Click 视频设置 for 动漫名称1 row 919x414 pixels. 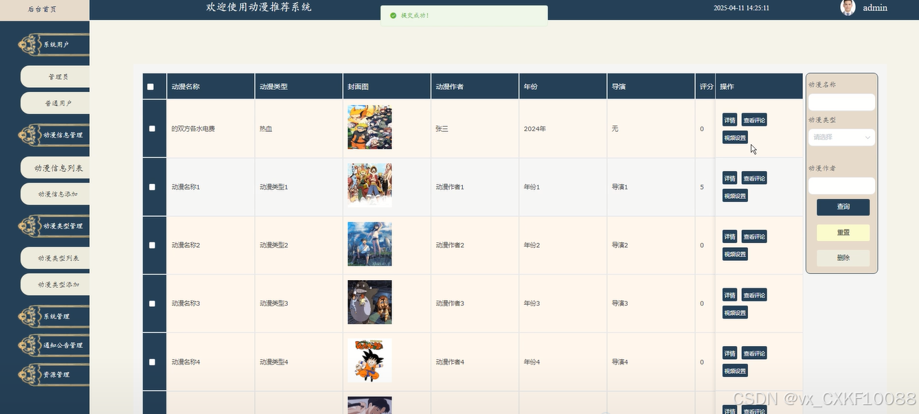tap(735, 196)
